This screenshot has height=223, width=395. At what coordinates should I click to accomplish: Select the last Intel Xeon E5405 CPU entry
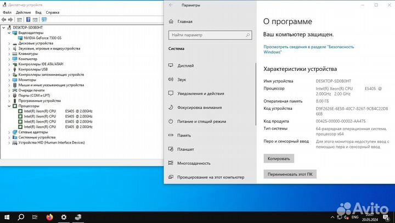pyautogui.click(x=58, y=127)
